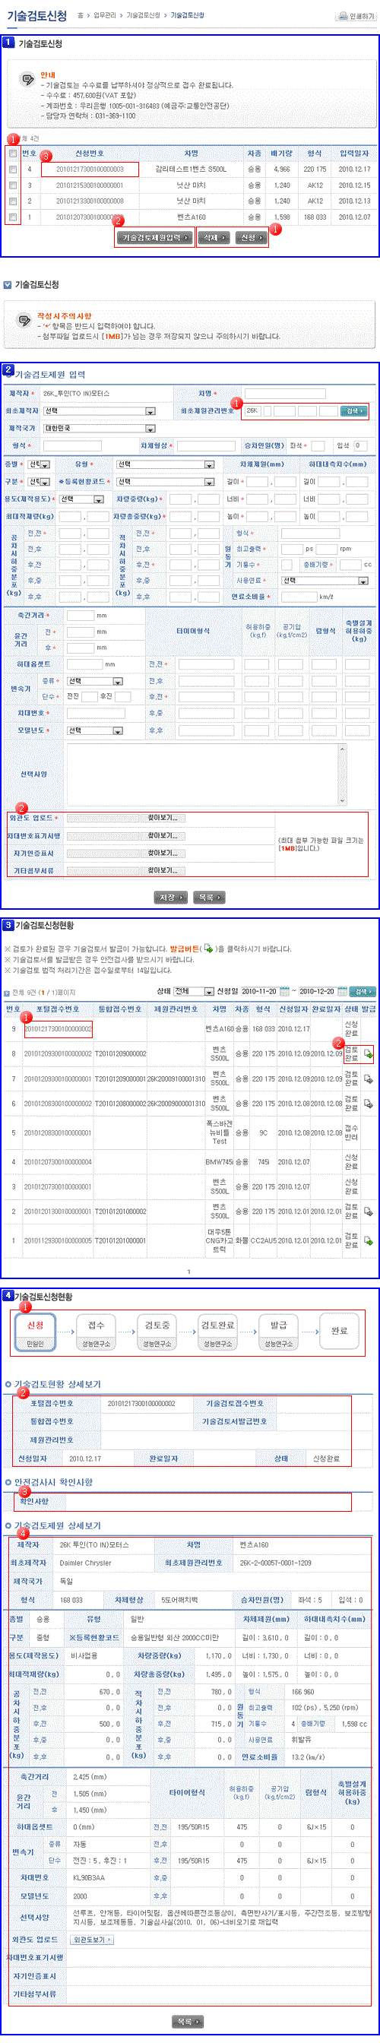Click the issue icon in row 1
The width and height of the screenshot is (380, 2043).
coord(368,1240)
